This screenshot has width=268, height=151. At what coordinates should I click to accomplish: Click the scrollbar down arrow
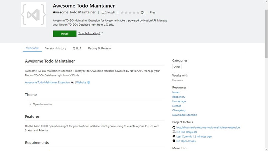(266, 149)
